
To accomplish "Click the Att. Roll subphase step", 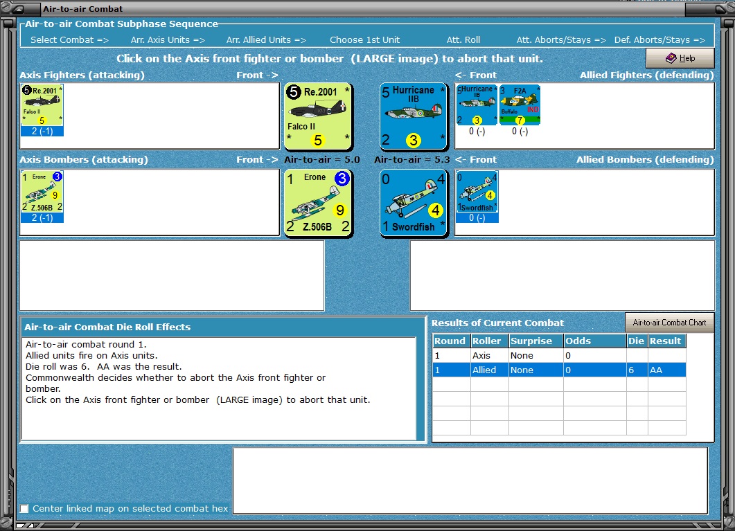I will [463, 39].
